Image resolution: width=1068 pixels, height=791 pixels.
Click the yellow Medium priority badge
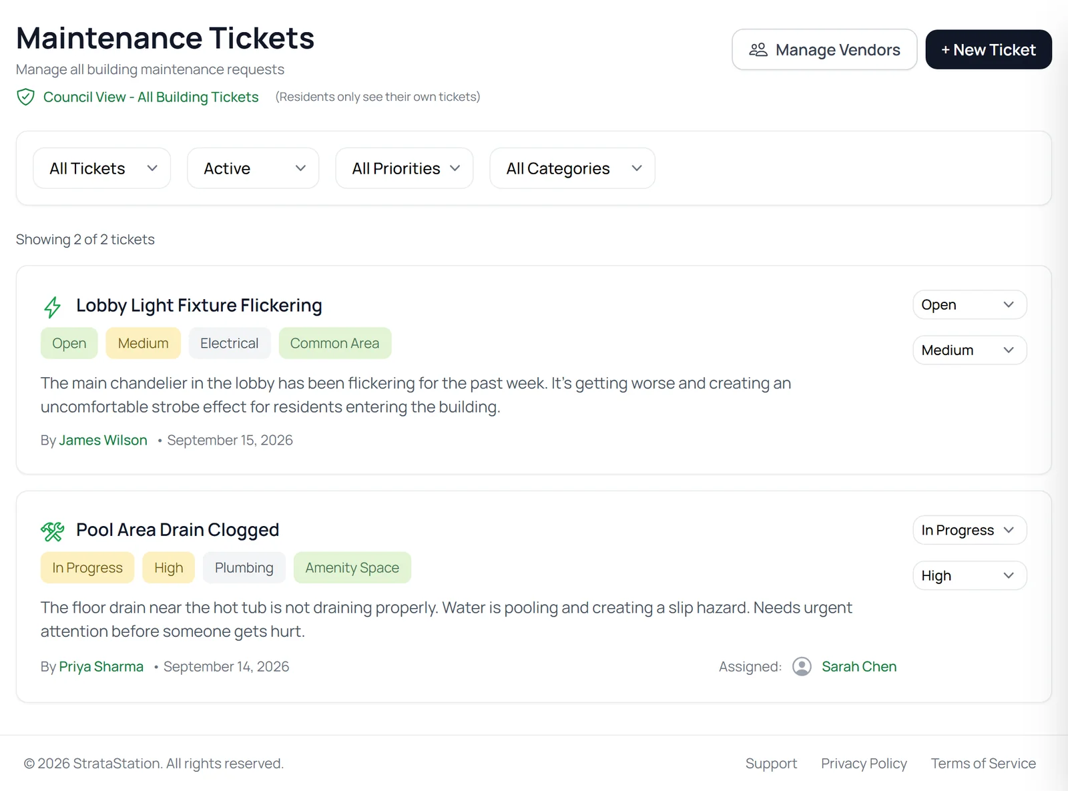pyautogui.click(x=144, y=343)
